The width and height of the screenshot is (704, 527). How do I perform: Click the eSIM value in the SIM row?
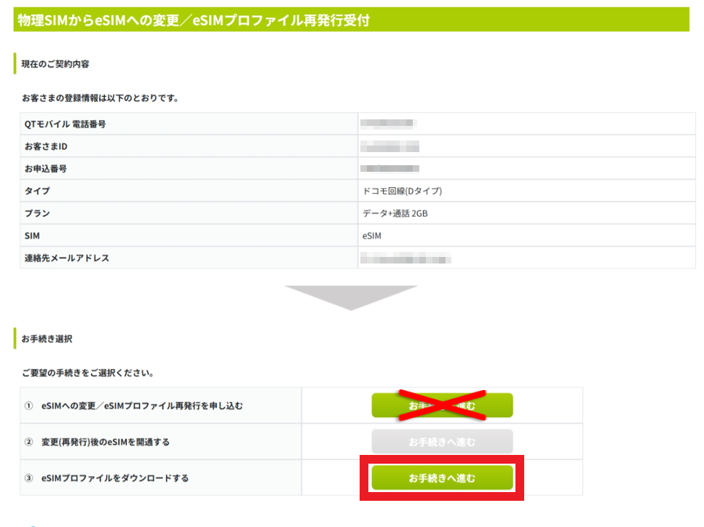point(372,236)
